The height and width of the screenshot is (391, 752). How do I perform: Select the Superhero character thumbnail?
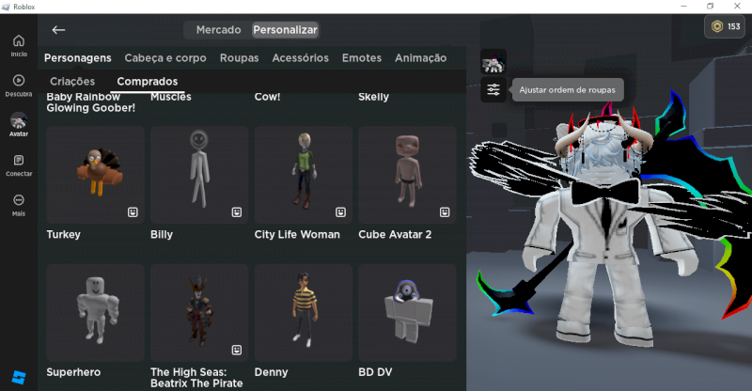(96, 312)
